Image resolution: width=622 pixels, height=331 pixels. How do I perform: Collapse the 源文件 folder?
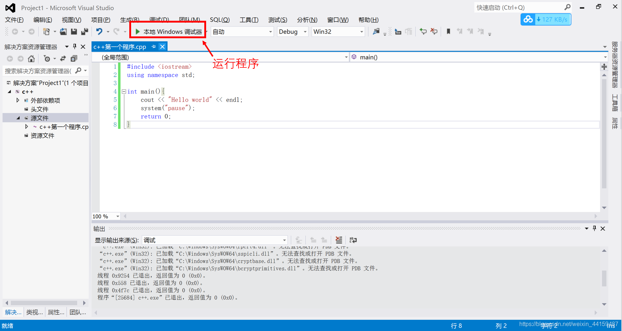18,118
